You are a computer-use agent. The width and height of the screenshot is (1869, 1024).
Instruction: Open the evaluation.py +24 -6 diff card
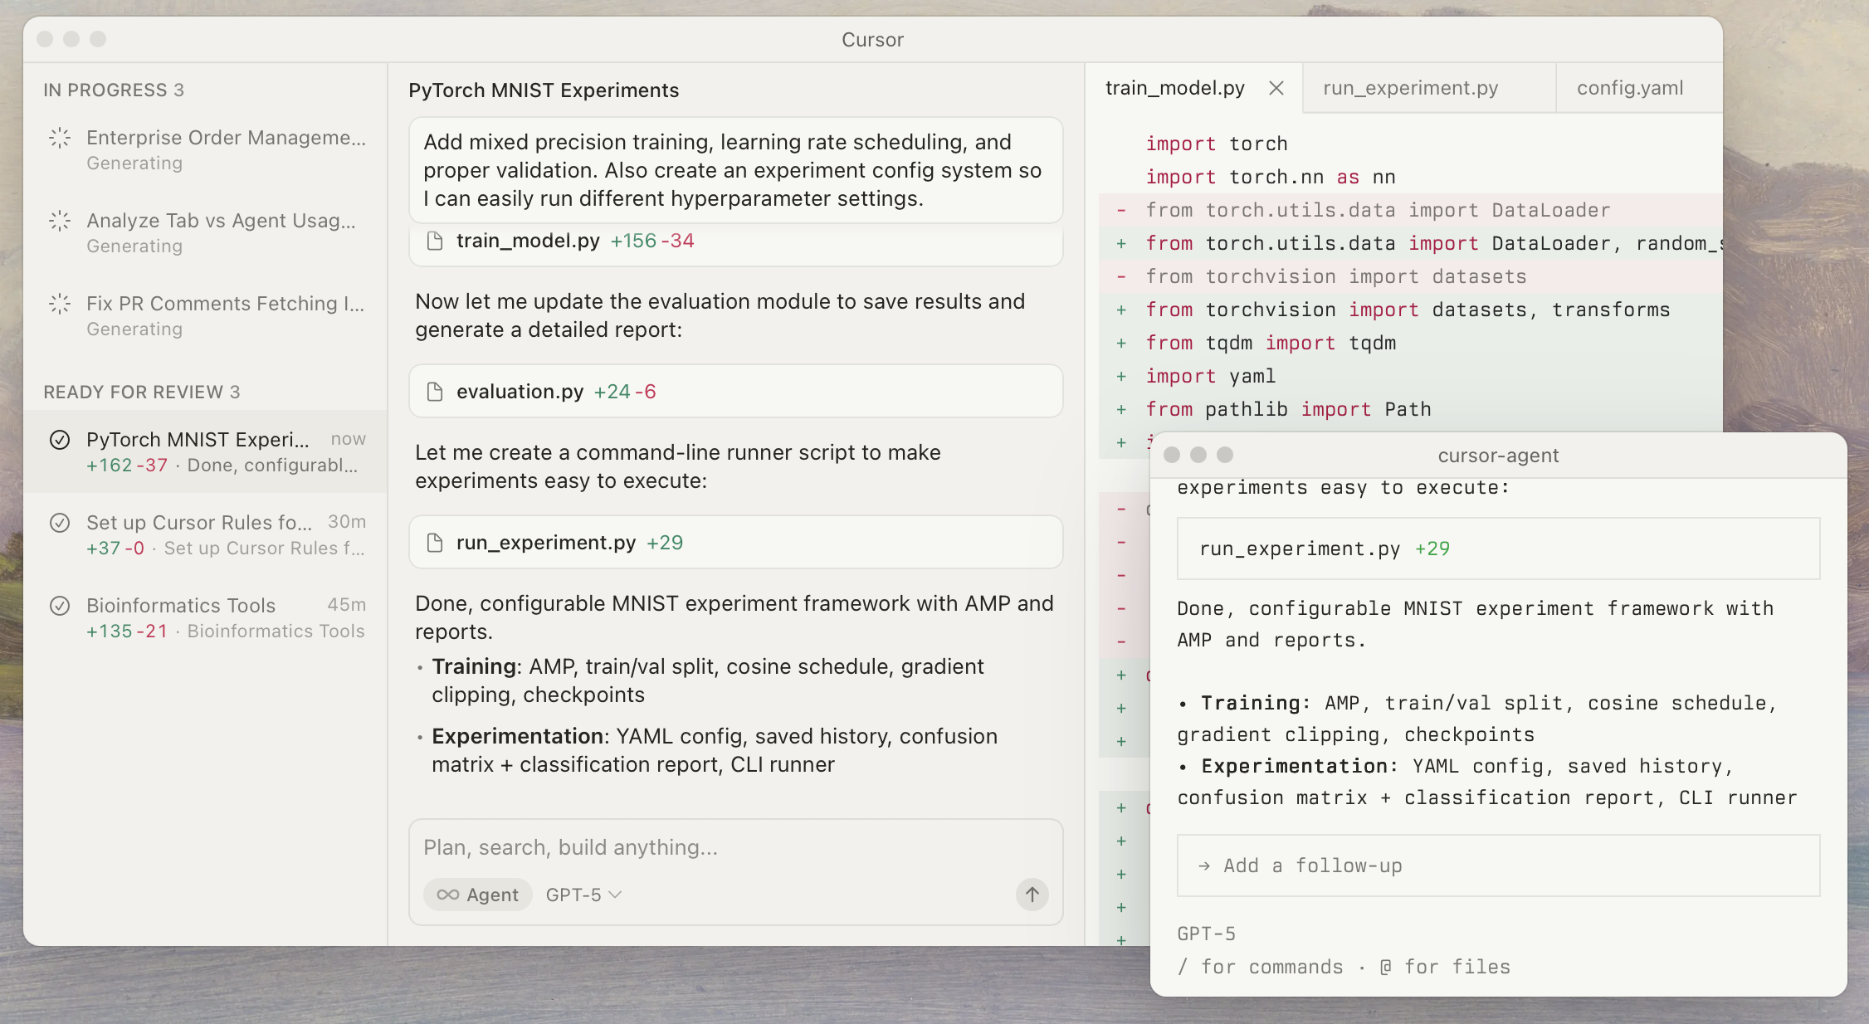pyautogui.click(x=735, y=392)
